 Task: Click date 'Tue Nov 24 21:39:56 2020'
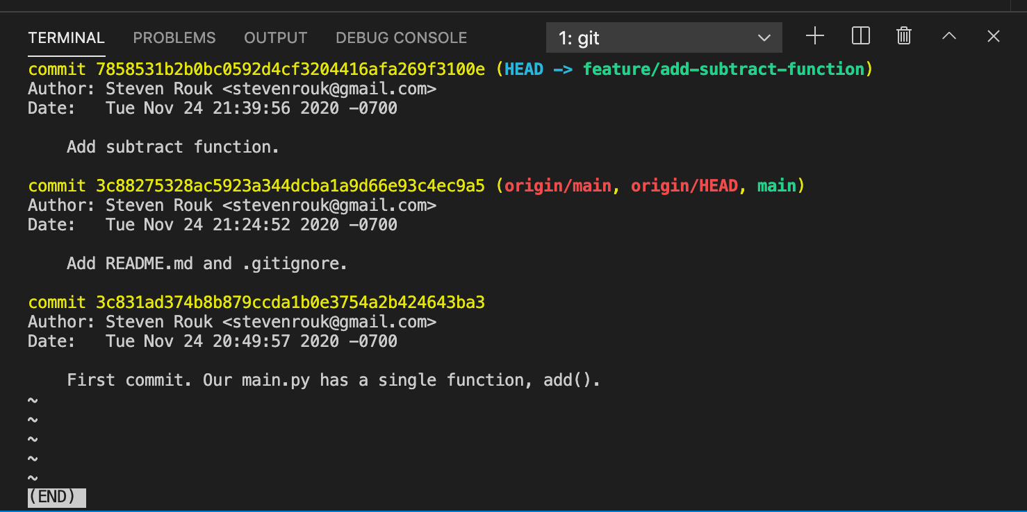[x=222, y=108]
